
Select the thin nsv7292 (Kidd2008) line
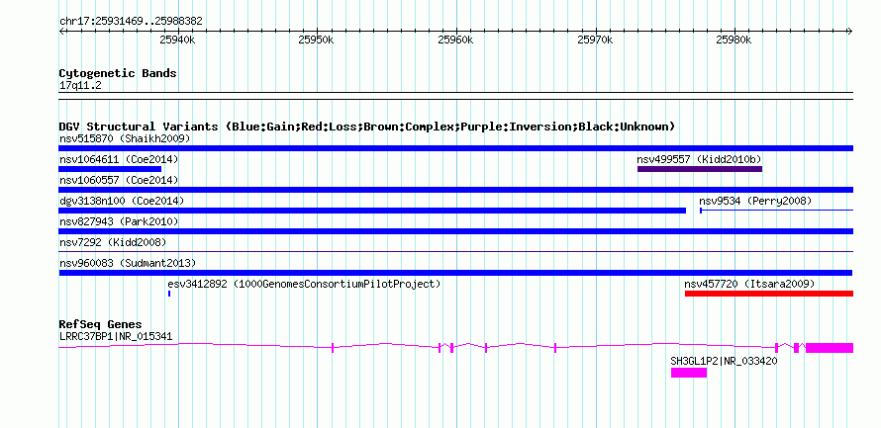455,252
